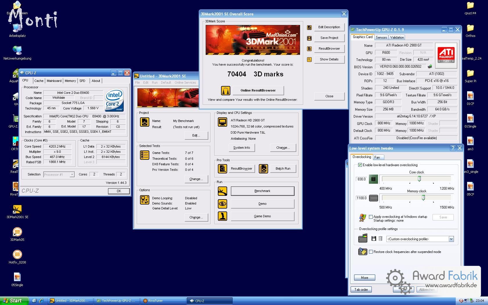The image size is (488, 305).
Task: Click the More button in tweaks dialog
Action: tap(365, 278)
